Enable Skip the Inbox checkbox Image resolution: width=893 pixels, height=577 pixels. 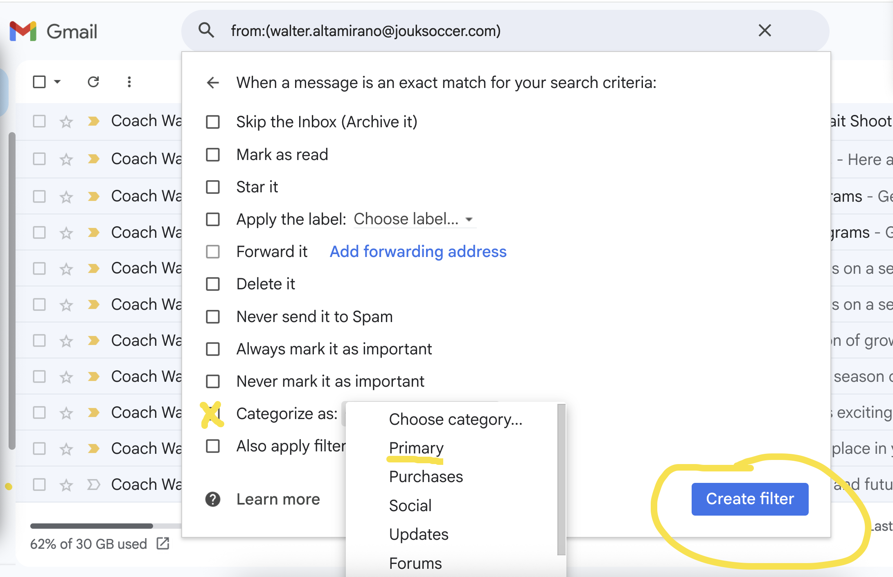213,122
